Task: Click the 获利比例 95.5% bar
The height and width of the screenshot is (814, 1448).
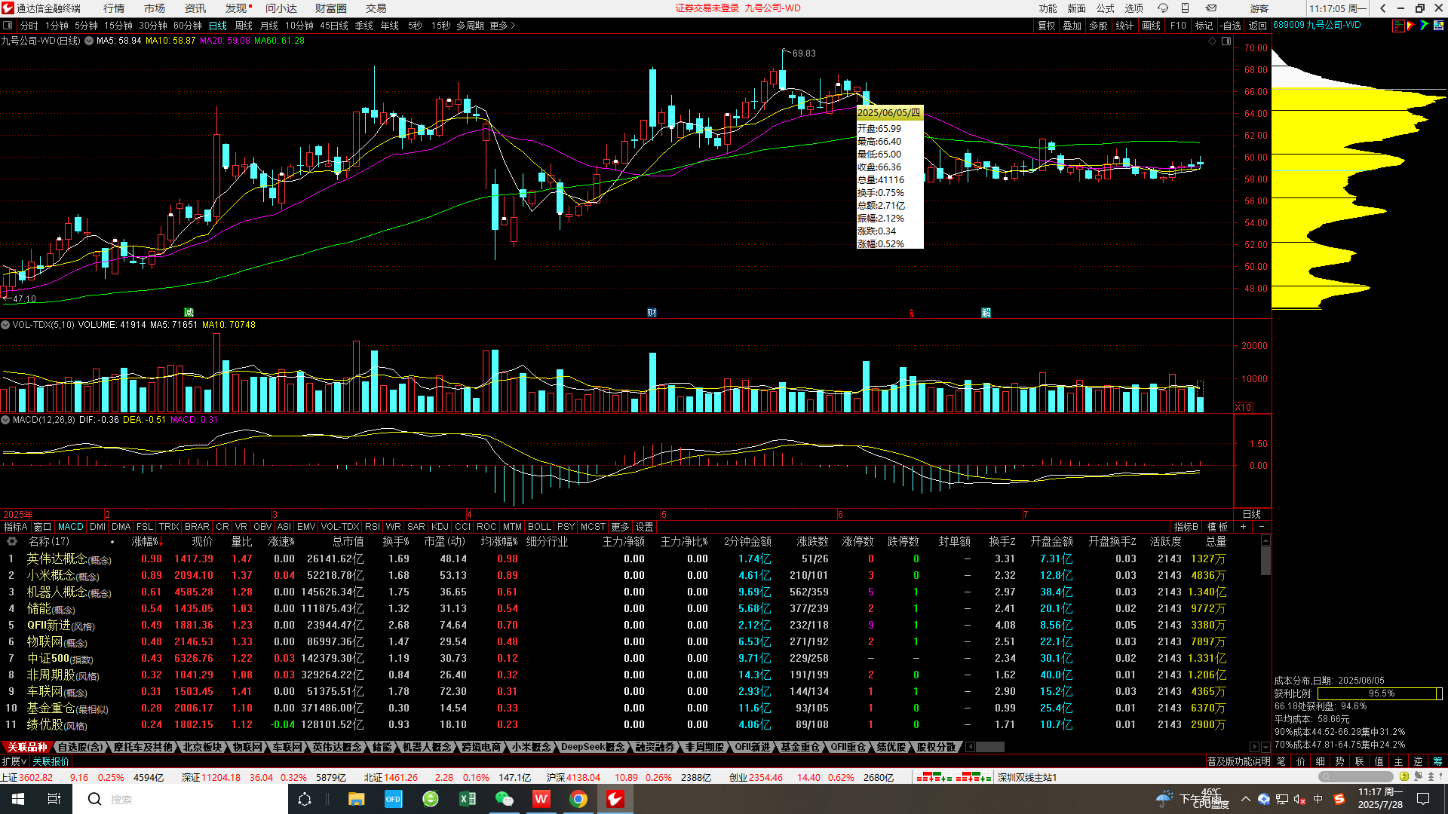Action: click(x=1380, y=693)
